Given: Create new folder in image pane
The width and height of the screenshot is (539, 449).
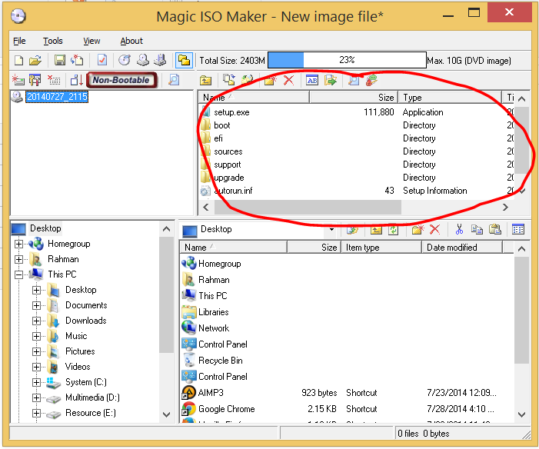Looking at the screenshot, I should (271, 80).
